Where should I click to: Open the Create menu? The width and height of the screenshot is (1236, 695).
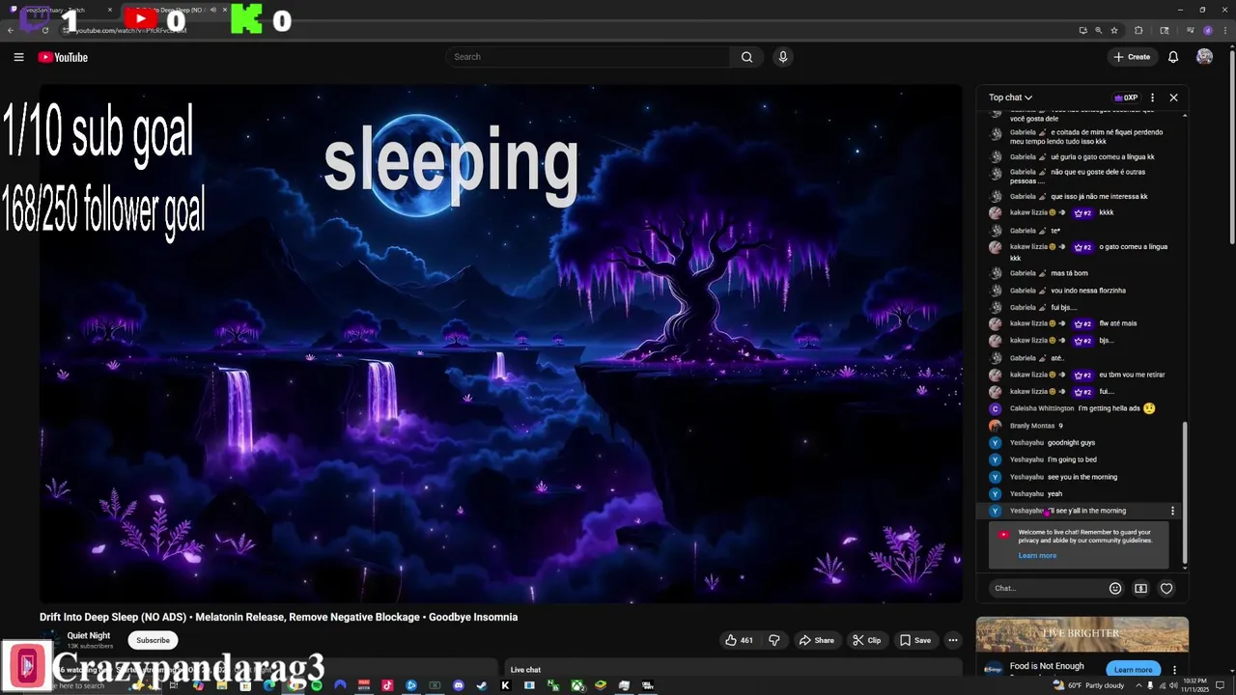click(1132, 57)
